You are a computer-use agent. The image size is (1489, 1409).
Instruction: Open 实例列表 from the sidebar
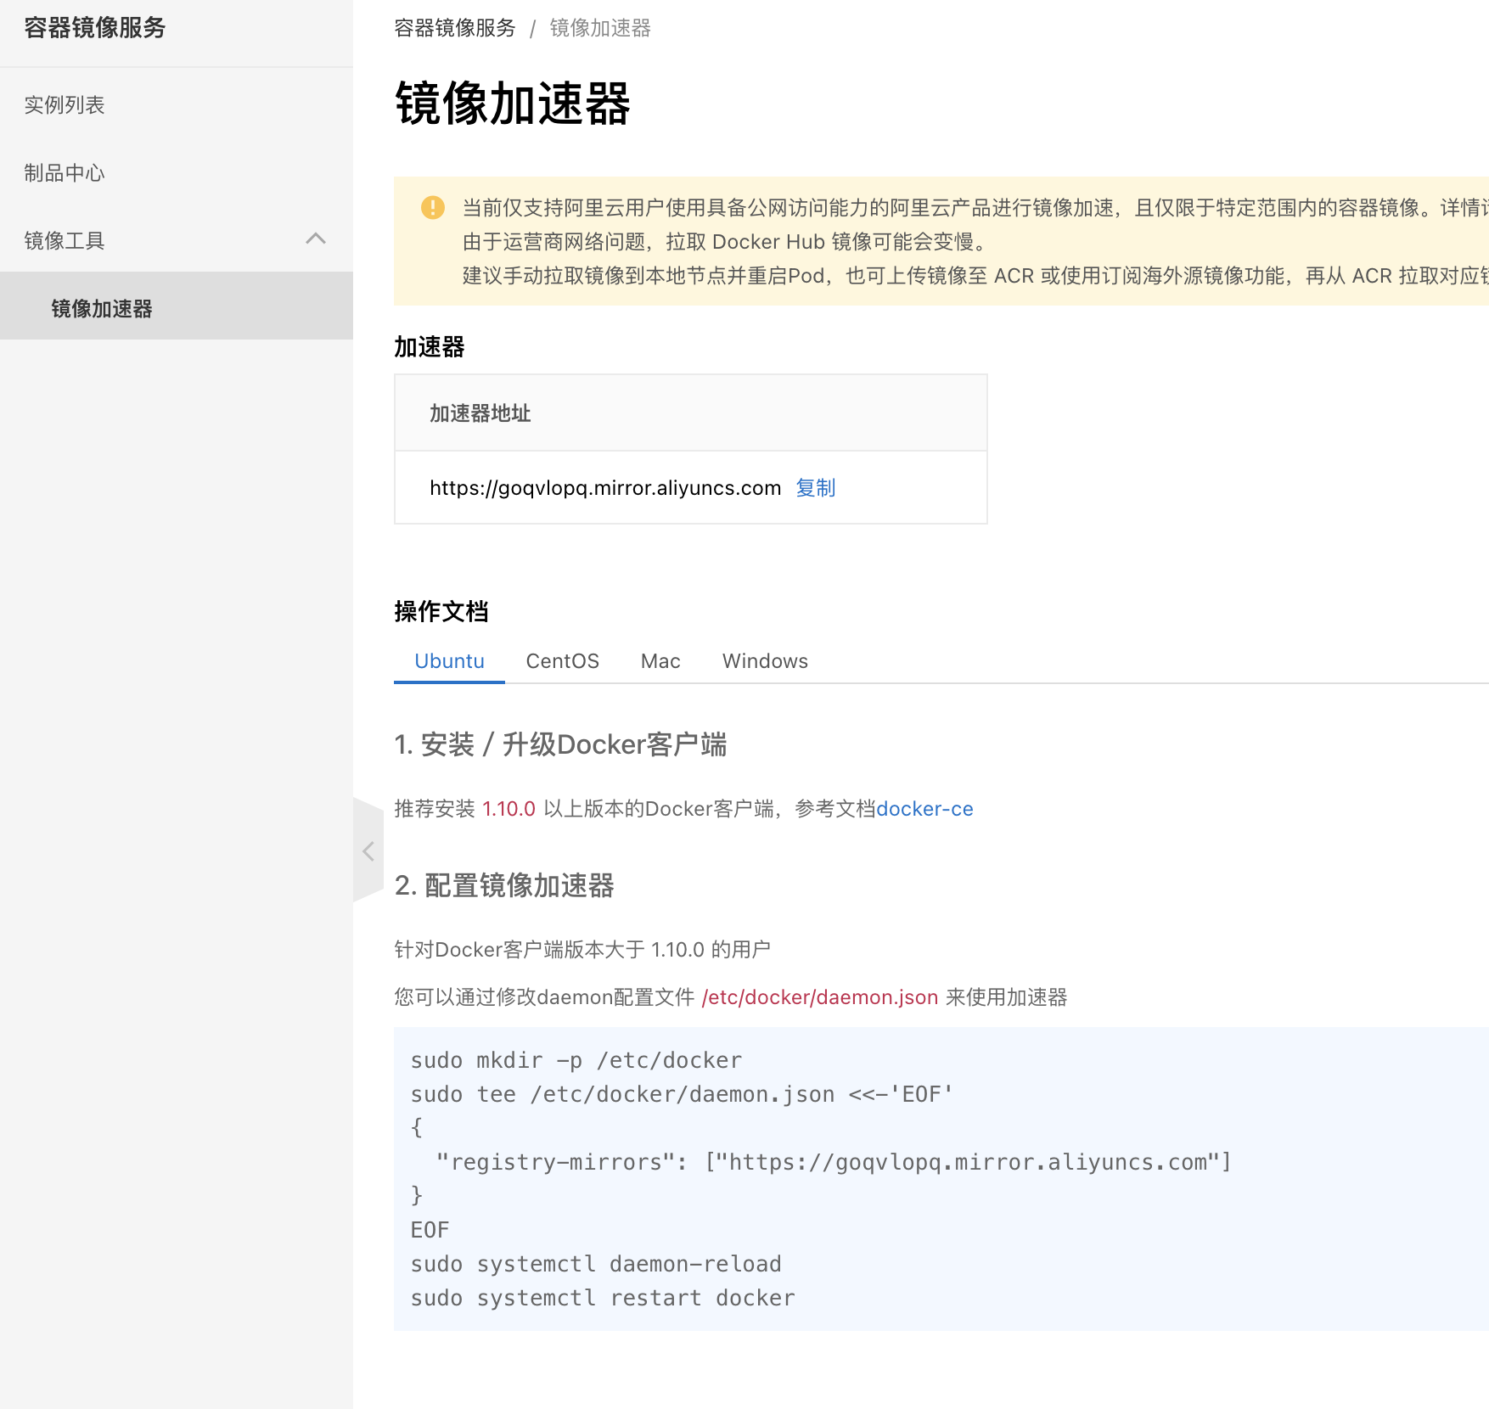(65, 104)
